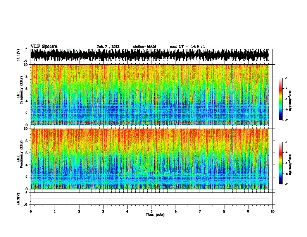Viewport: 307px width, 237px height.
Task: Click the "-3" label on ch.2 color bar
Action: [x=286, y=142]
